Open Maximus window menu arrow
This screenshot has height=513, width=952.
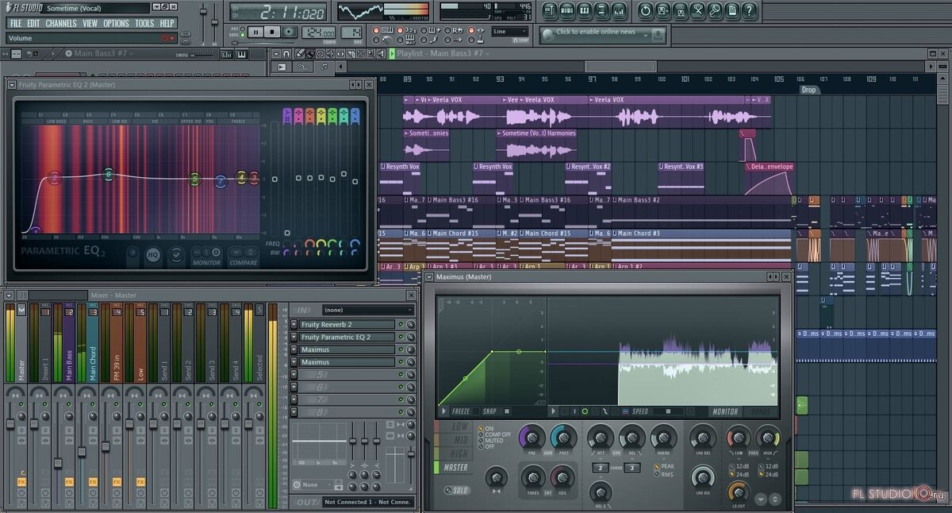[x=429, y=276]
